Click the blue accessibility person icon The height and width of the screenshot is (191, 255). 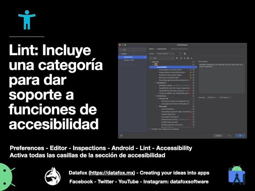coord(27,20)
